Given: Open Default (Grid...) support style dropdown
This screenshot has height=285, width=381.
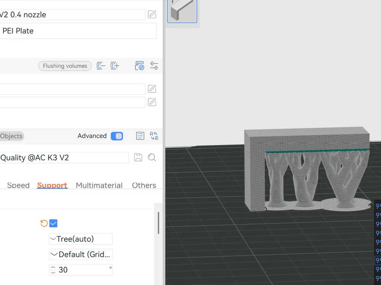Looking at the screenshot, I should click(x=81, y=255).
